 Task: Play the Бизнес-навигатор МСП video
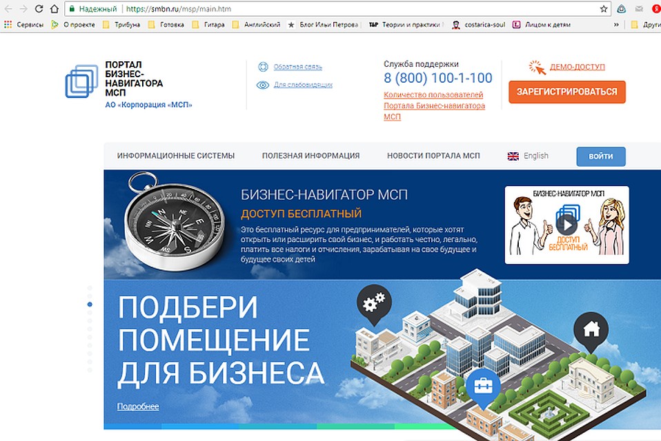pyautogui.click(x=567, y=225)
